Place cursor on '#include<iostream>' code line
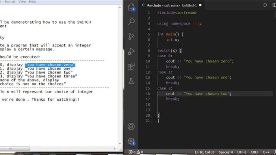276x155 pixels. click(x=177, y=12)
